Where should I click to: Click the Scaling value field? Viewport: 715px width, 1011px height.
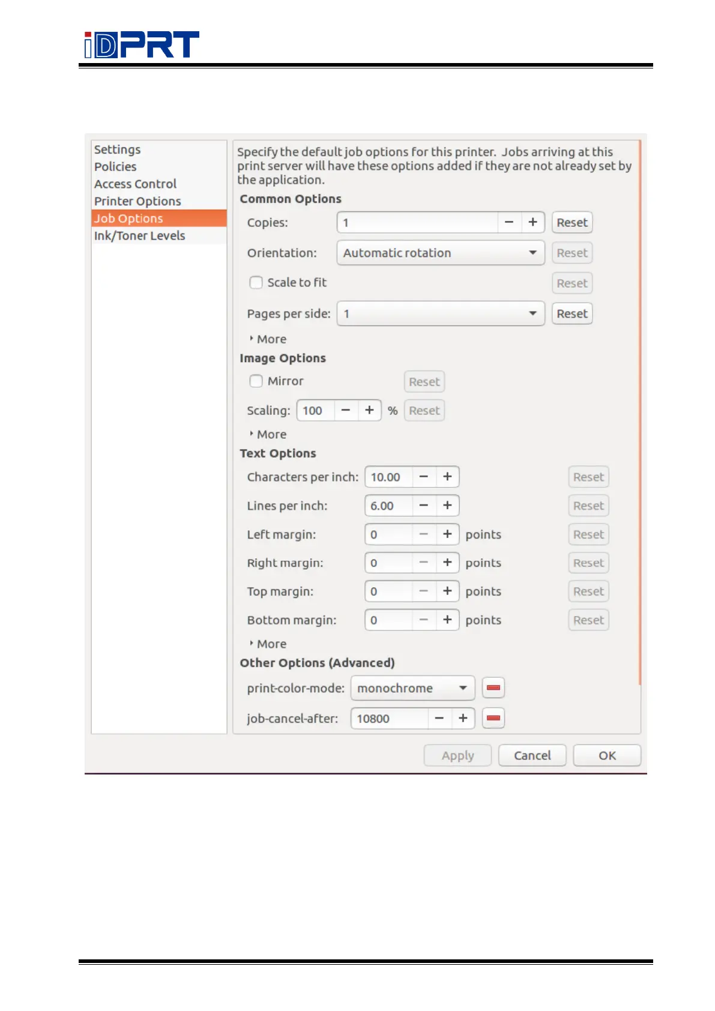coord(316,411)
